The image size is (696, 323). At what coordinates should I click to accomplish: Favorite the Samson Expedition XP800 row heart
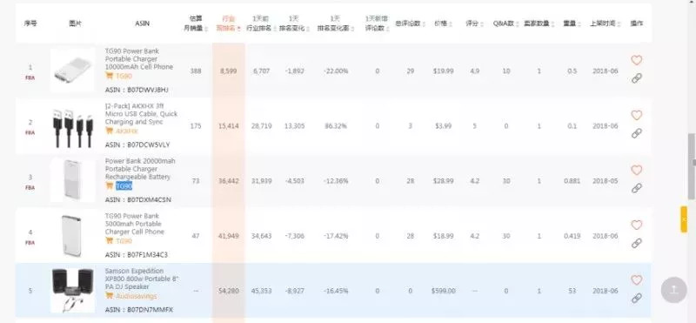pos(637,279)
